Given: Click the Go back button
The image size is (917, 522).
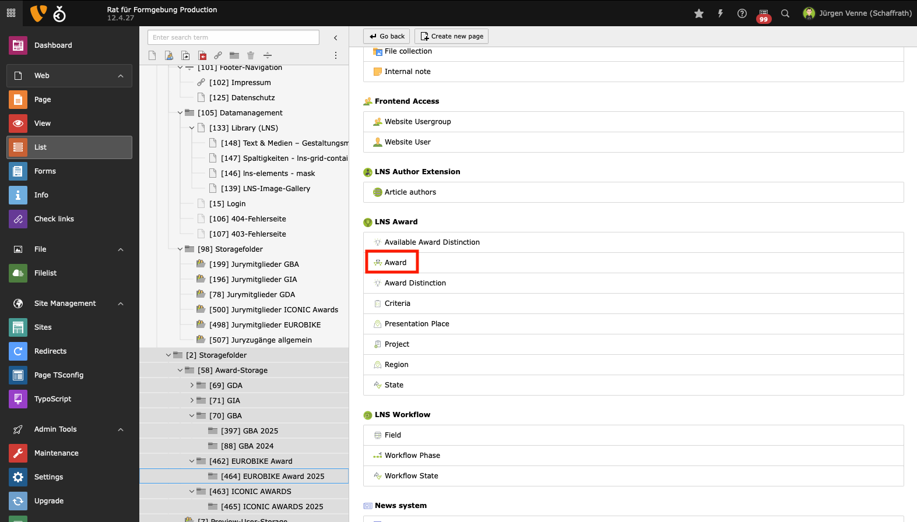Looking at the screenshot, I should click(387, 36).
